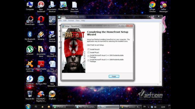
Task: Click the Bluetooth tray icon
Action: (152, 107)
